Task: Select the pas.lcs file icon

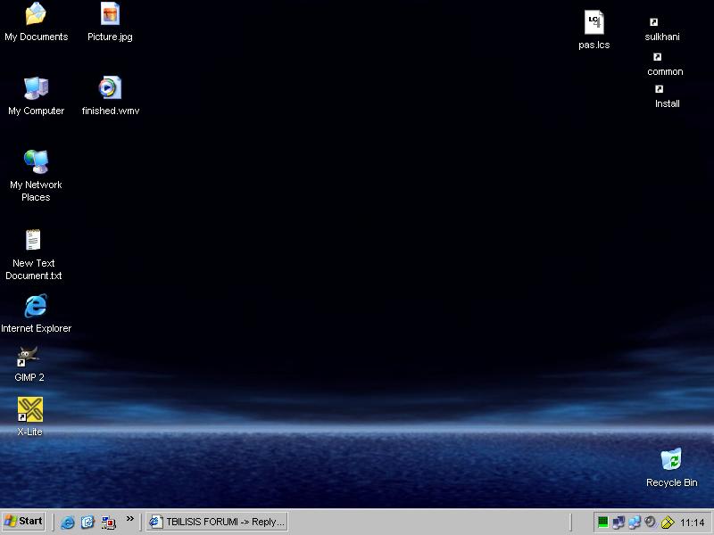Action: (x=594, y=22)
